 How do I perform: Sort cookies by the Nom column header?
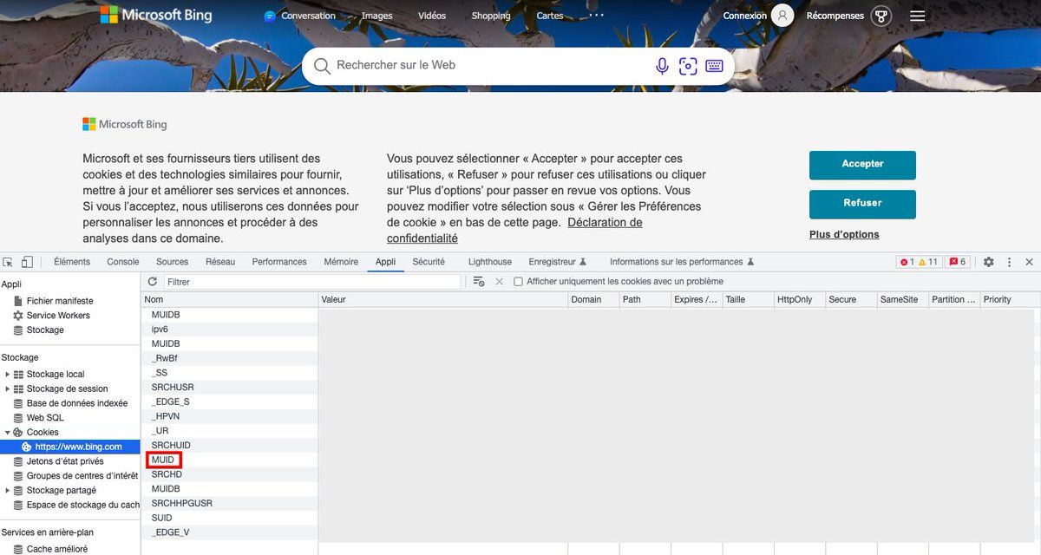coord(229,299)
